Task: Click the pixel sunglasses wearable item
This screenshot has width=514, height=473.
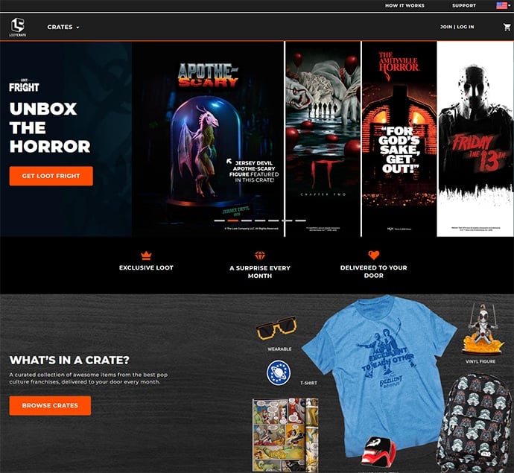Action: click(x=276, y=328)
